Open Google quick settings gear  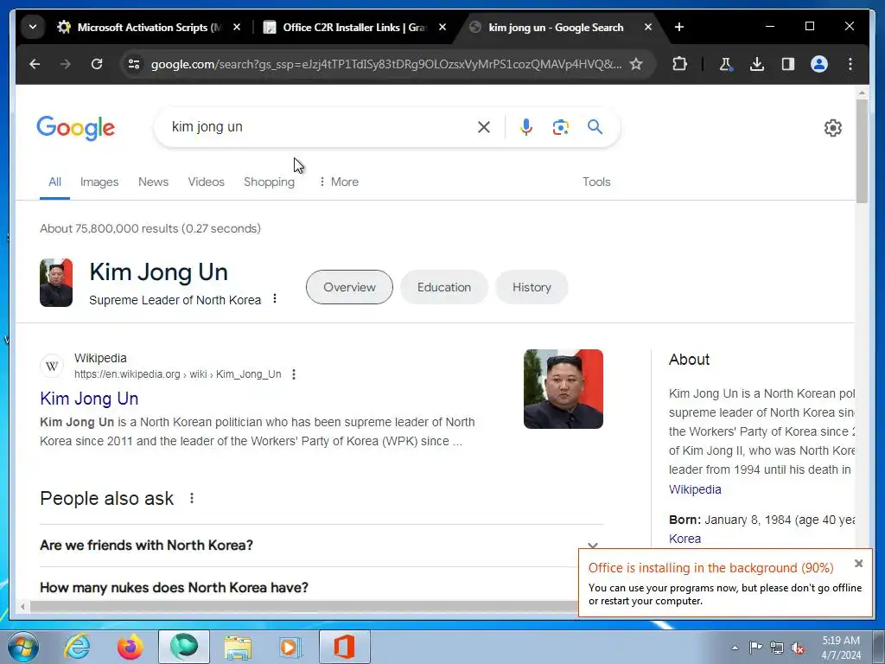click(832, 128)
